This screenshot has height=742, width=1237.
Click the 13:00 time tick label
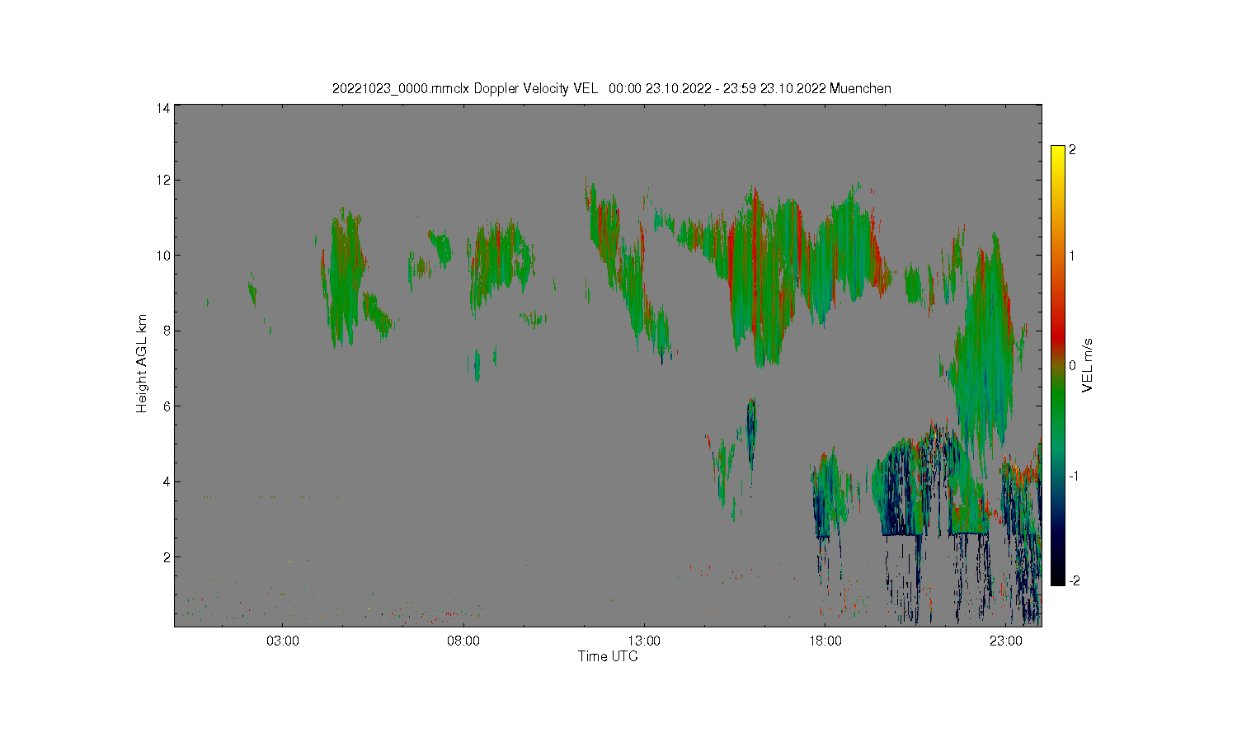coord(644,641)
